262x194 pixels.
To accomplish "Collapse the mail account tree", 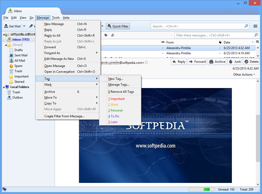I will (x=4, y=35).
